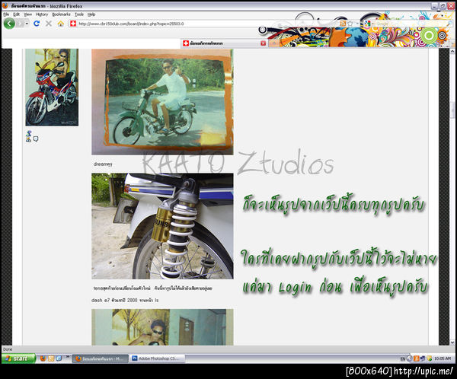
Task: Click the orange RSS feed icon
Action: click(x=343, y=24)
